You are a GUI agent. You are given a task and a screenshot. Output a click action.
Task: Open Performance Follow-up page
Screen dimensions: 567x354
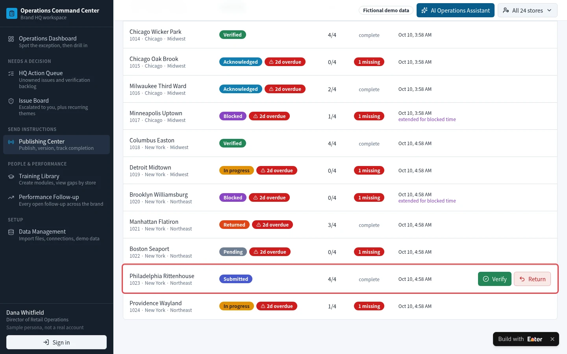coord(56,200)
